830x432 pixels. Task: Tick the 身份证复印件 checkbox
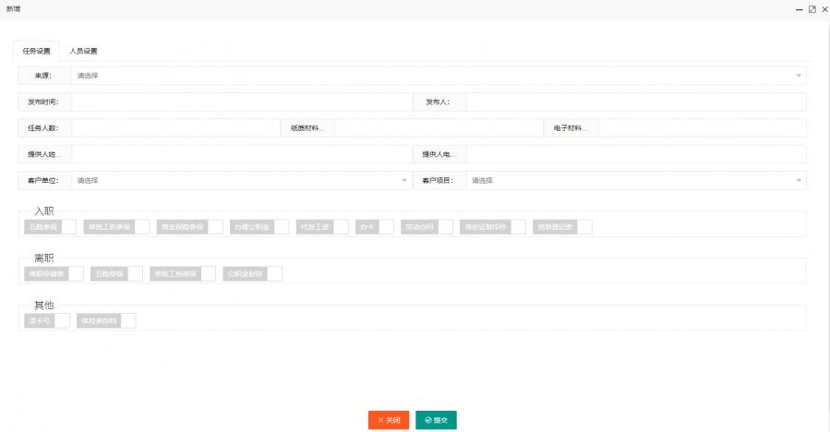coord(518,227)
